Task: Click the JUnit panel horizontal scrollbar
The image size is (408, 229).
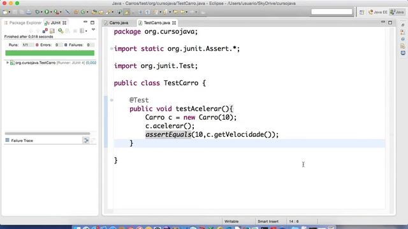Action: click(x=47, y=134)
